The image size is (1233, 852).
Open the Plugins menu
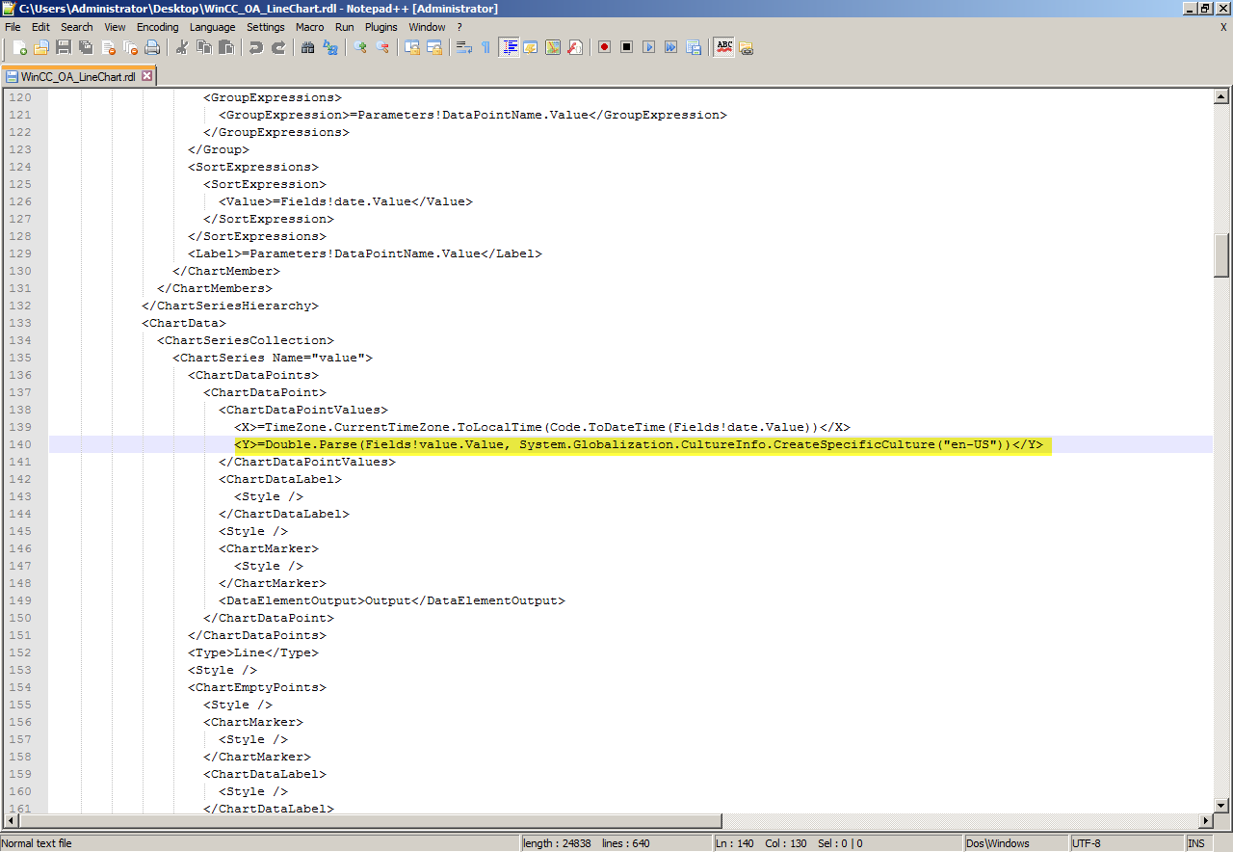point(380,27)
